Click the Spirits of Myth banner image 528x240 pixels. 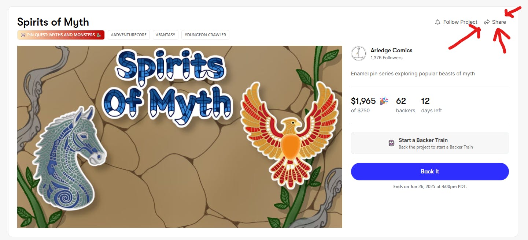pos(180,137)
